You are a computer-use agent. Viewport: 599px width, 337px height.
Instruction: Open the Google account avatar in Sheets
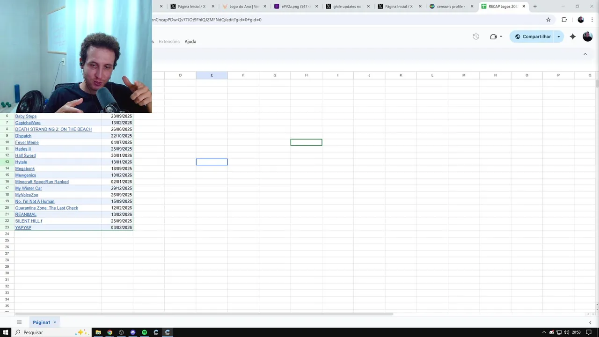(588, 37)
